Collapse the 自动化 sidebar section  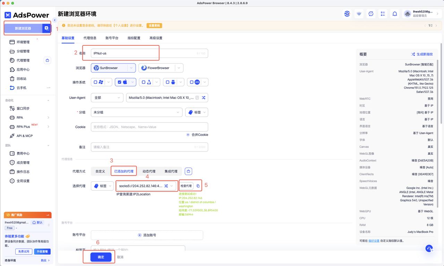pyautogui.click(x=48, y=101)
